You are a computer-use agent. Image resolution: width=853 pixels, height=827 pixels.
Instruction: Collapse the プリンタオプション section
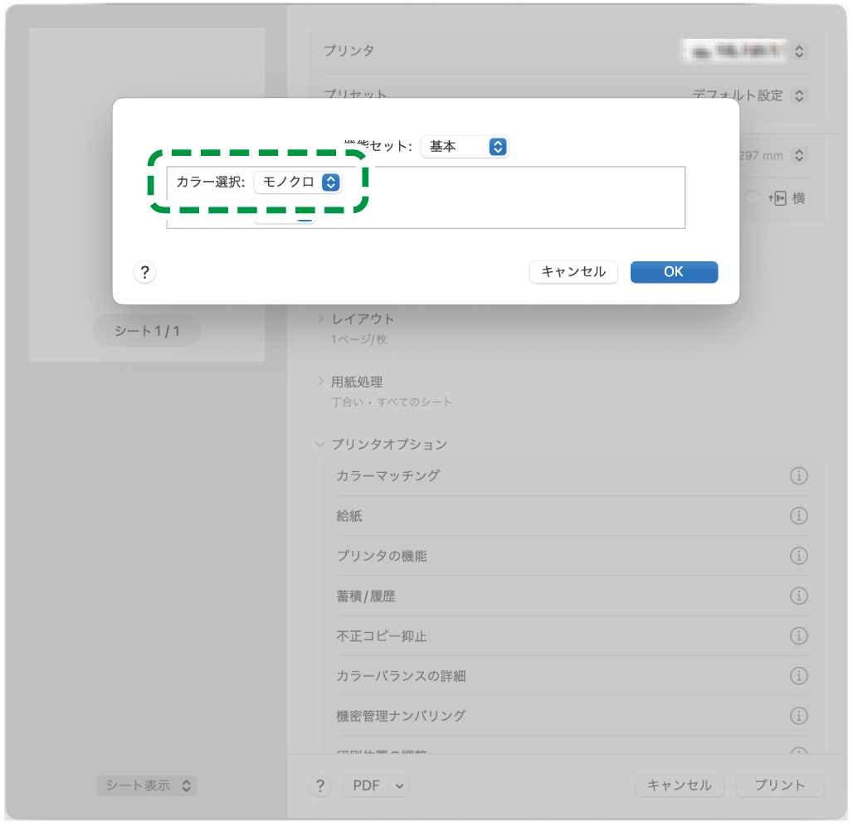coord(321,445)
